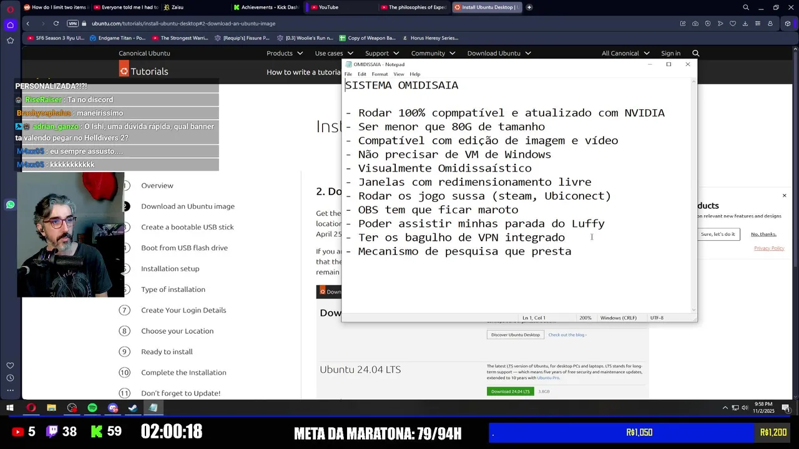799x449 pixels.
Task: Open the Opera profile account icon
Action: click(x=770, y=24)
